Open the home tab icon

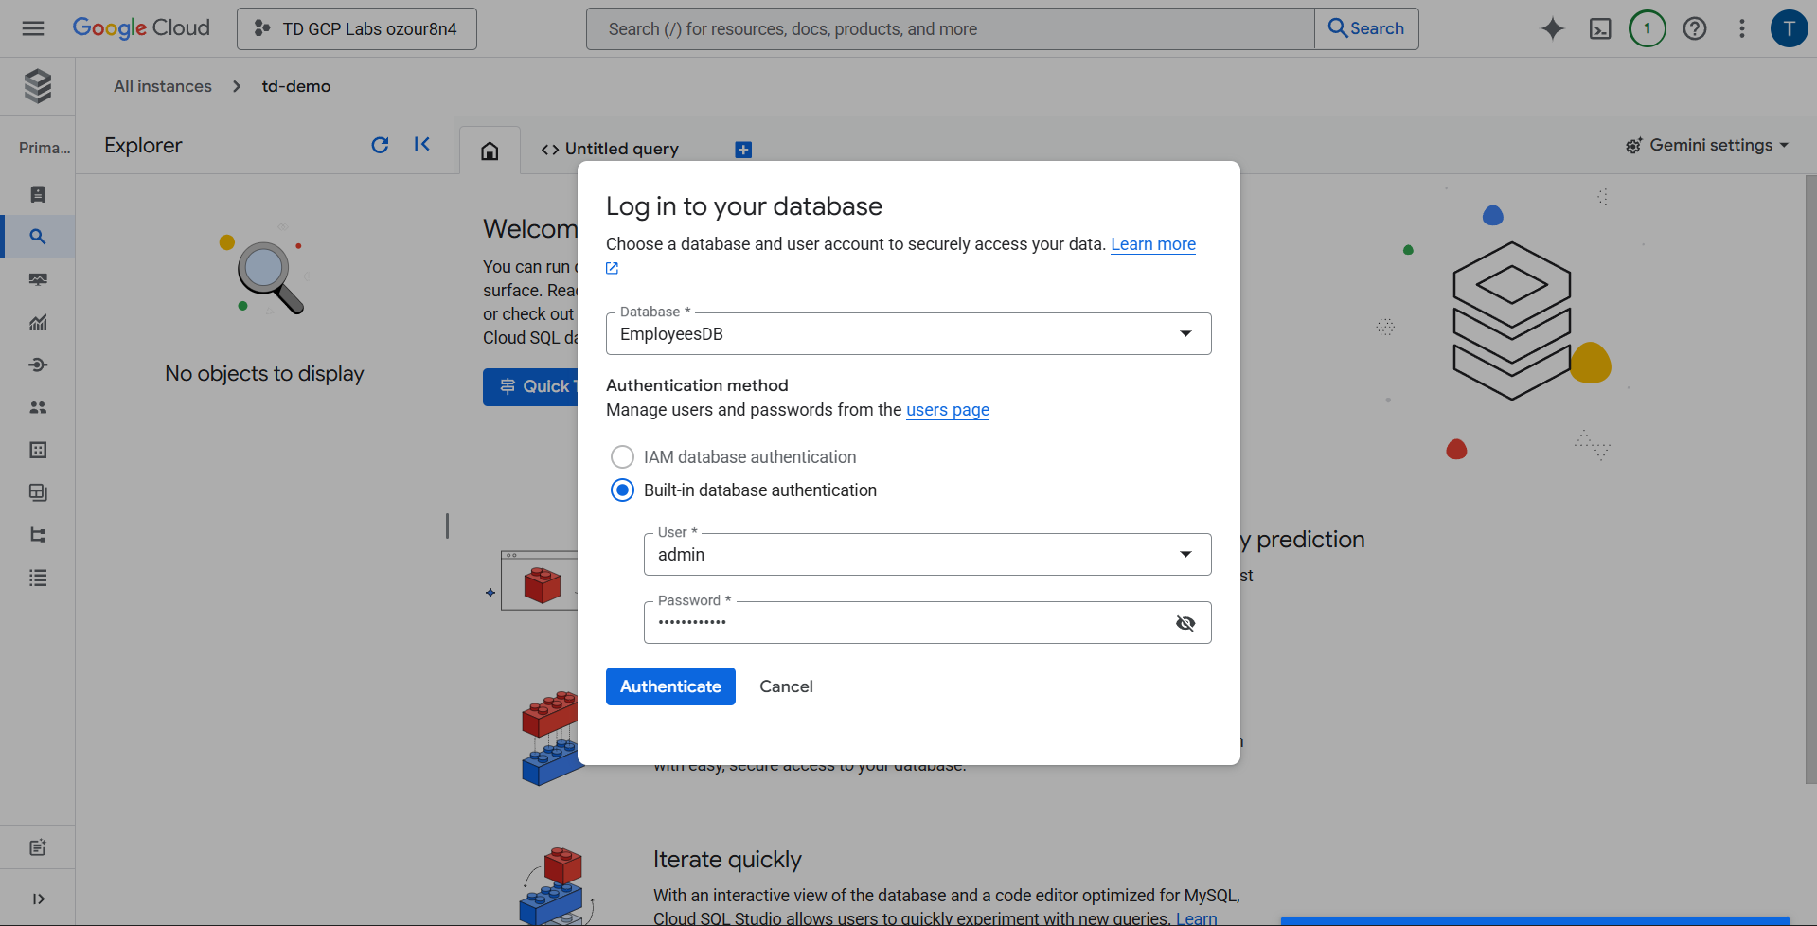point(490,151)
